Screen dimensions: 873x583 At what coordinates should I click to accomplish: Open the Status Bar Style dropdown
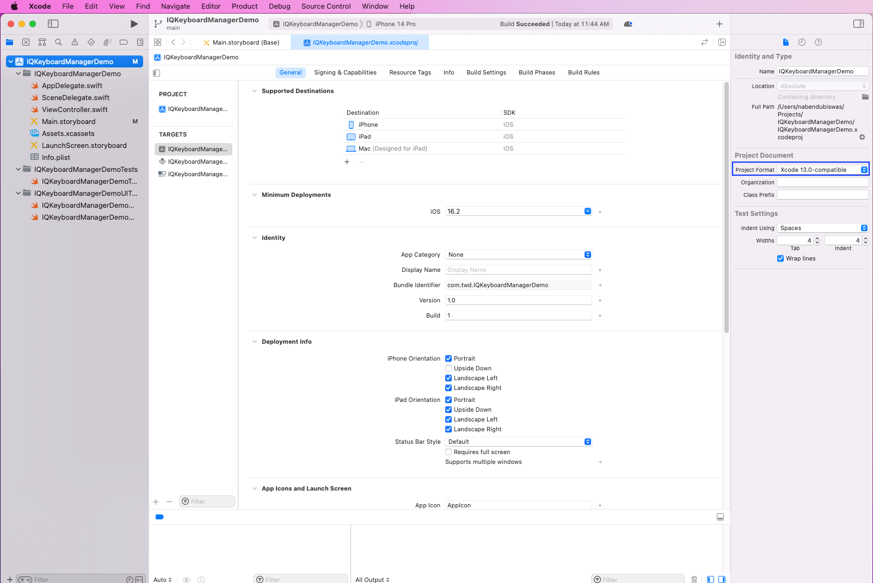point(587,442)
